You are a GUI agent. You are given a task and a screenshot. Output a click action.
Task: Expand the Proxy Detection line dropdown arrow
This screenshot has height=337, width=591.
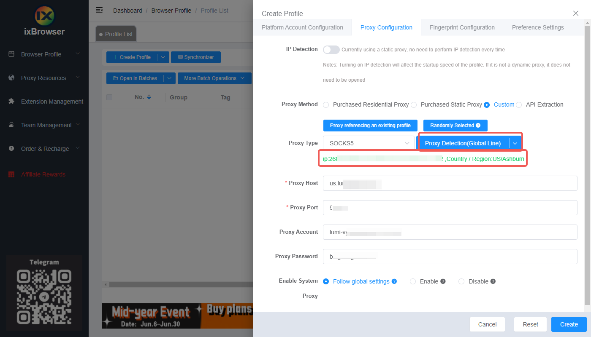point(515,143)
